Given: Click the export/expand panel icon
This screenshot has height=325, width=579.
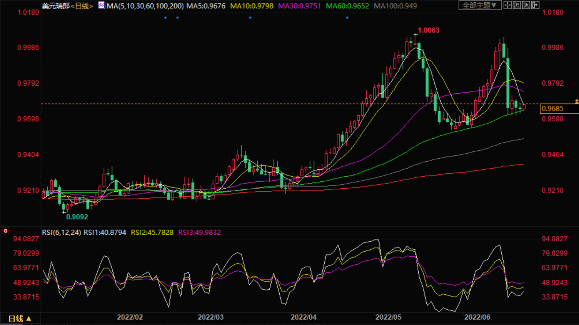Looking at the screenshot, I should (535, 5).
